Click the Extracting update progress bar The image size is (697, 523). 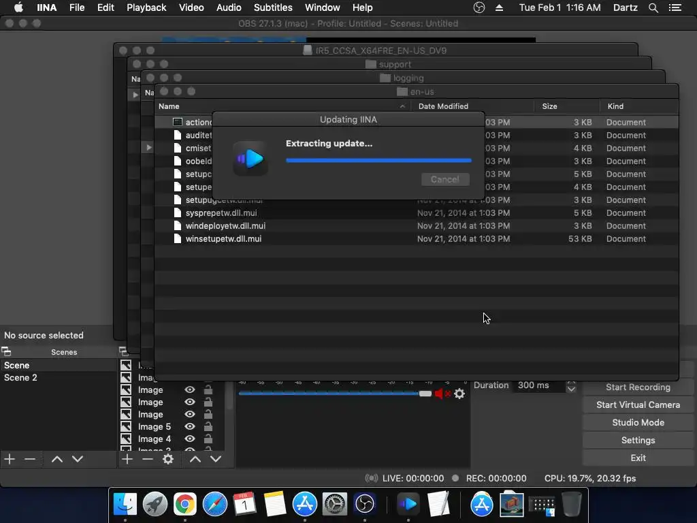pyautogui.click(x=378, y=161)
